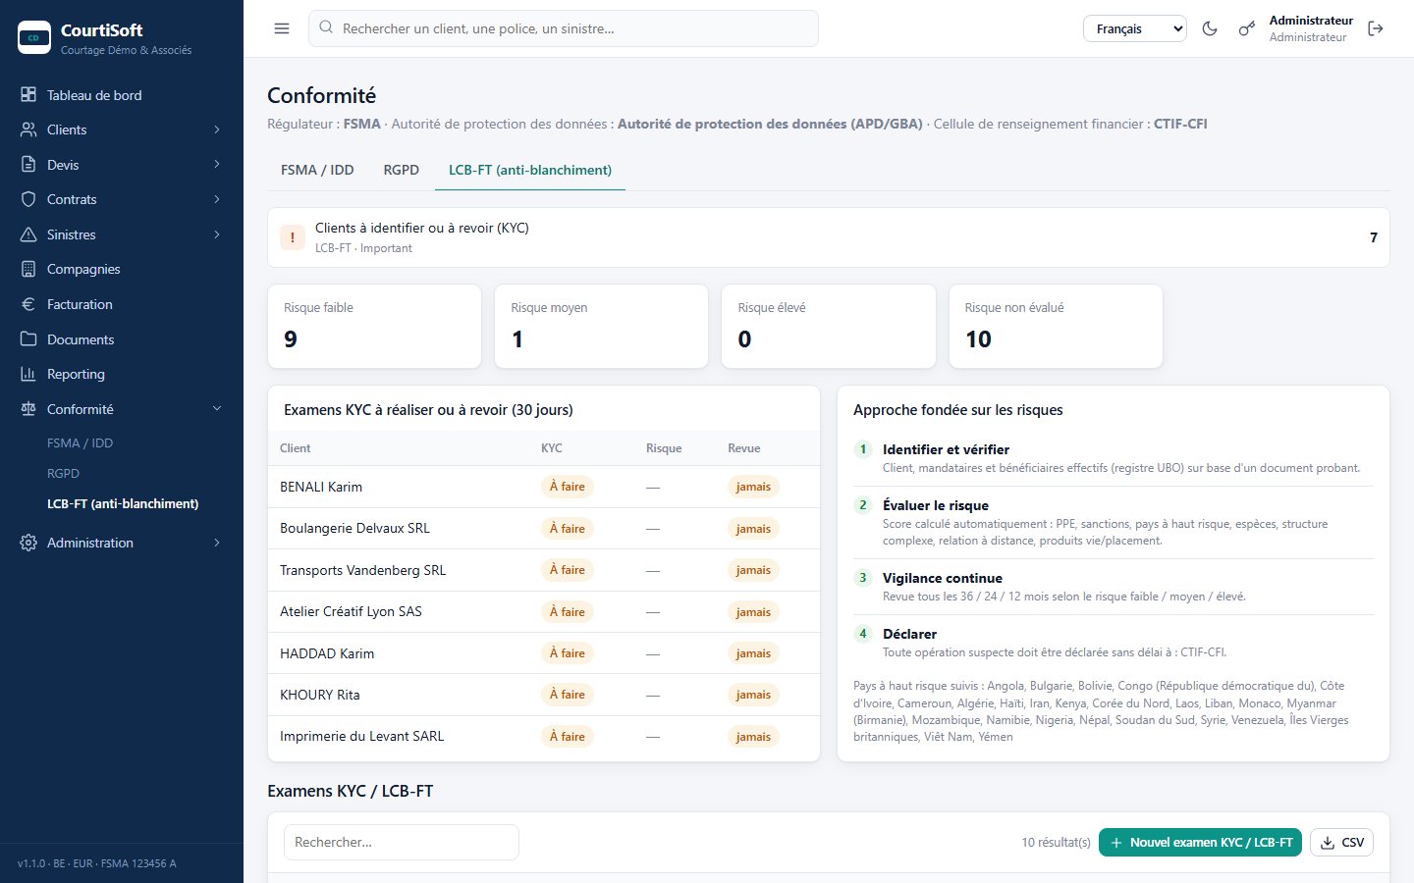This screenshot has width=1414, height=883.
Task: Expand the Administration submenu chevron
Action: [x=217, y=543]
